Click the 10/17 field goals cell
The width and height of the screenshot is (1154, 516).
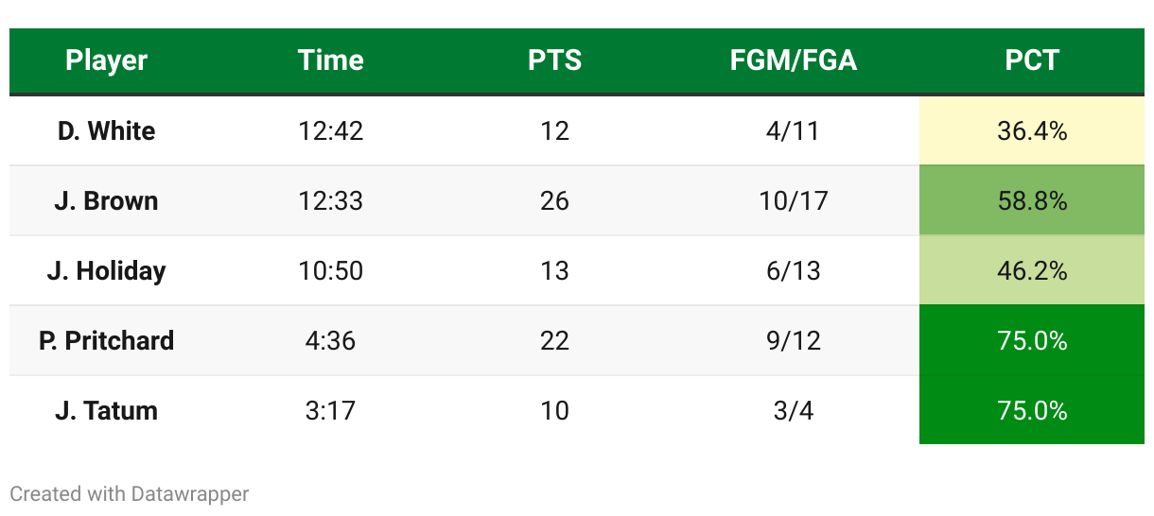pyautogui.click(x=793, y=200)
